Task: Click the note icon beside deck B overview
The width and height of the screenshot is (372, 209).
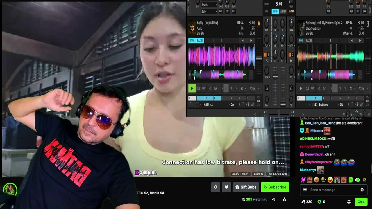Action: coord(360,75)
